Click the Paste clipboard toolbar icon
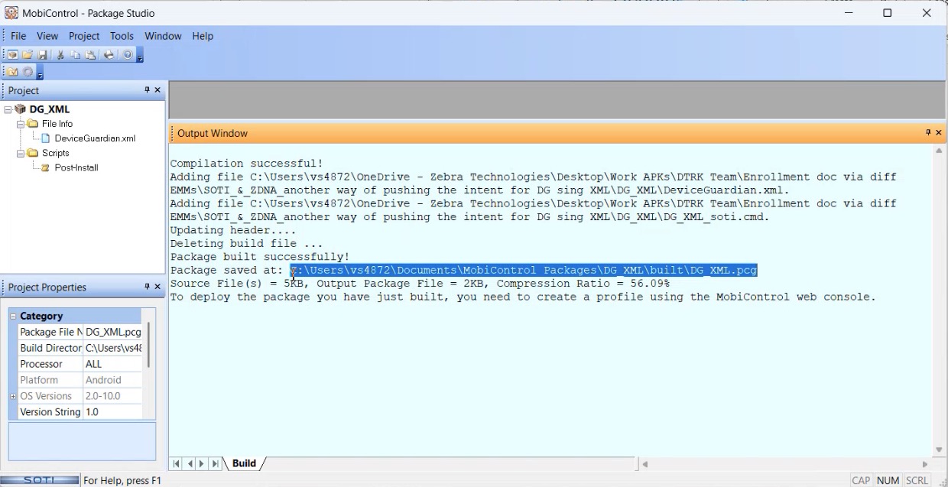The height and width of the screenshot is (487, 948). (91, 55)
